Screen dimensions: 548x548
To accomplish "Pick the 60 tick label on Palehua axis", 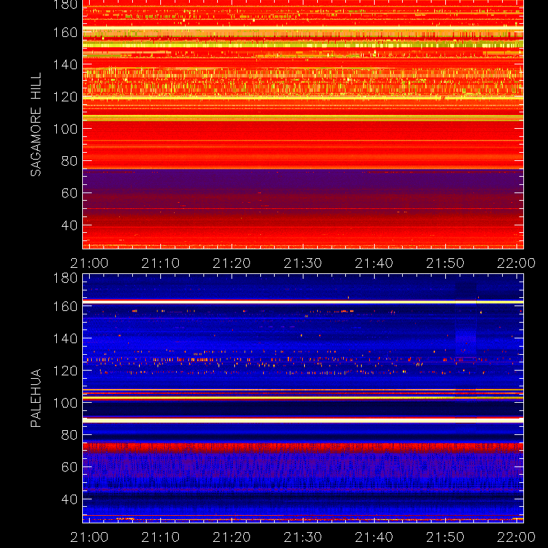I will [x=69, y=467].
